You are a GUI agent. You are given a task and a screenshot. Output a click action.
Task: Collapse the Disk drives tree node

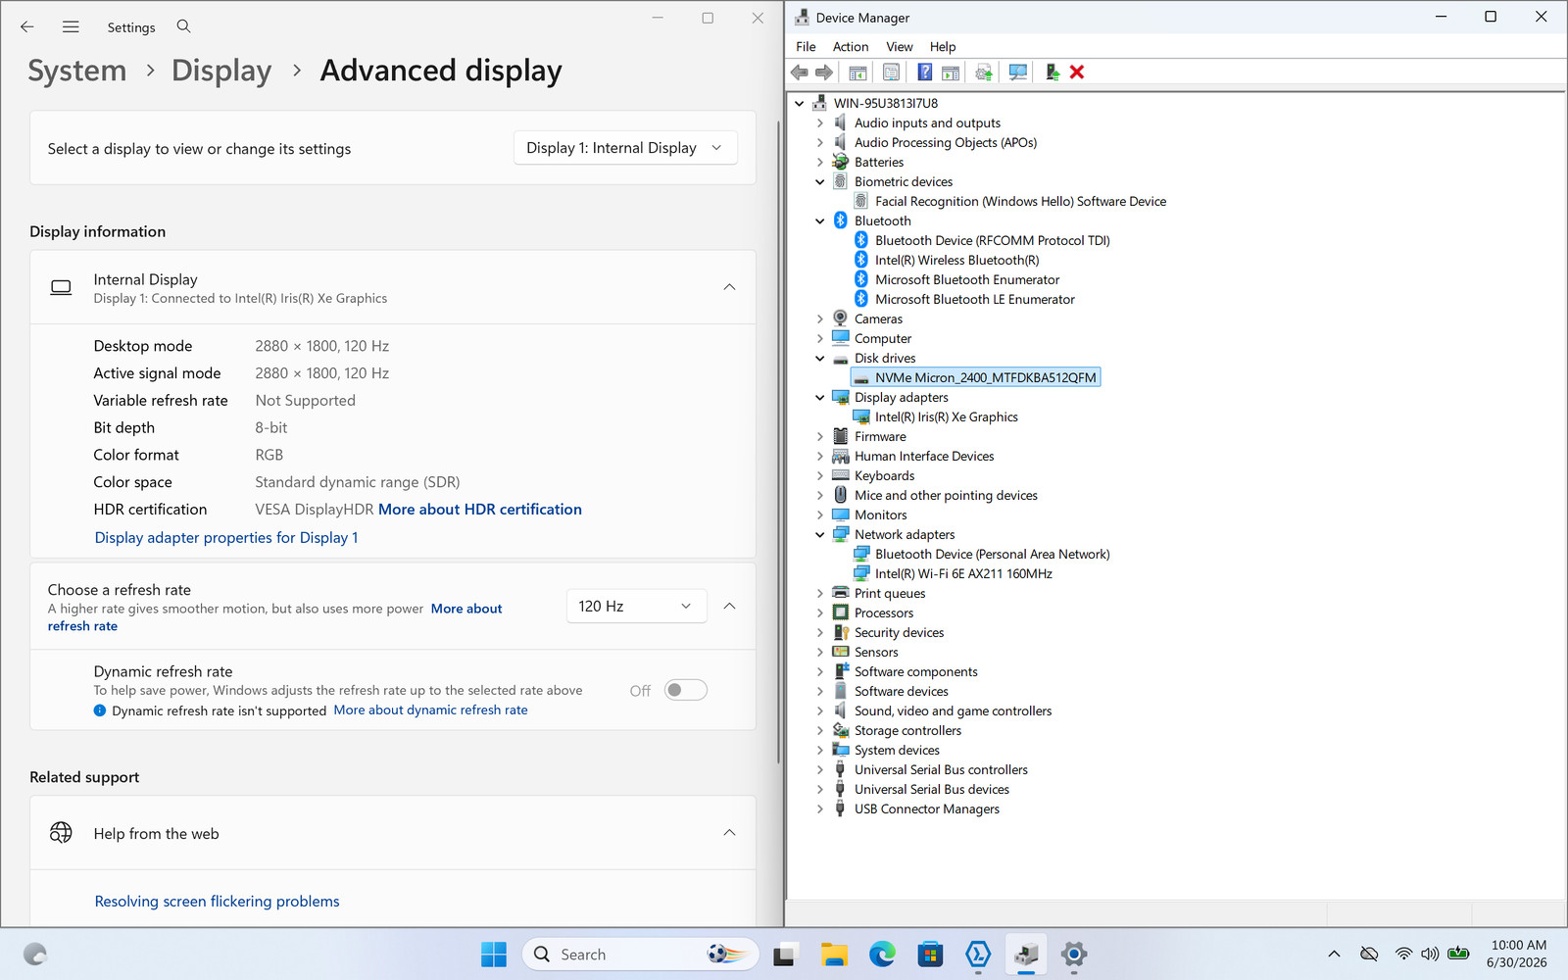[820, 359]
